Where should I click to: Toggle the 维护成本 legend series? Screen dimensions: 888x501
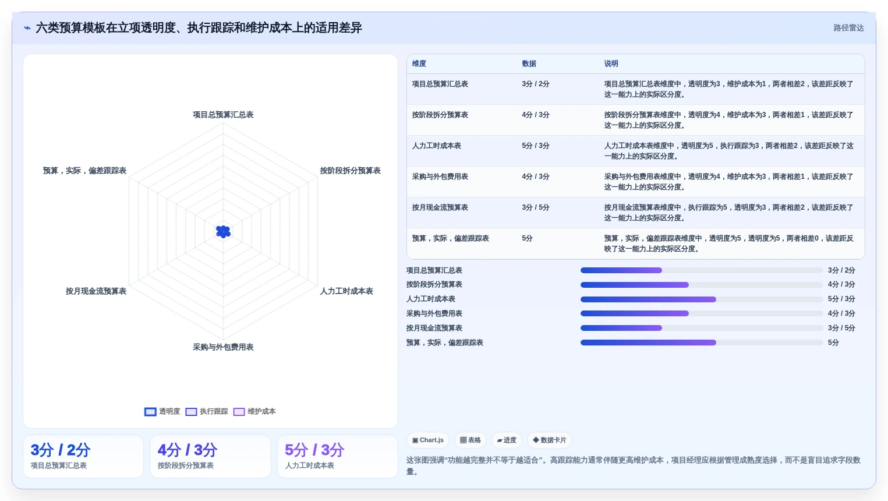click(254, 411)
